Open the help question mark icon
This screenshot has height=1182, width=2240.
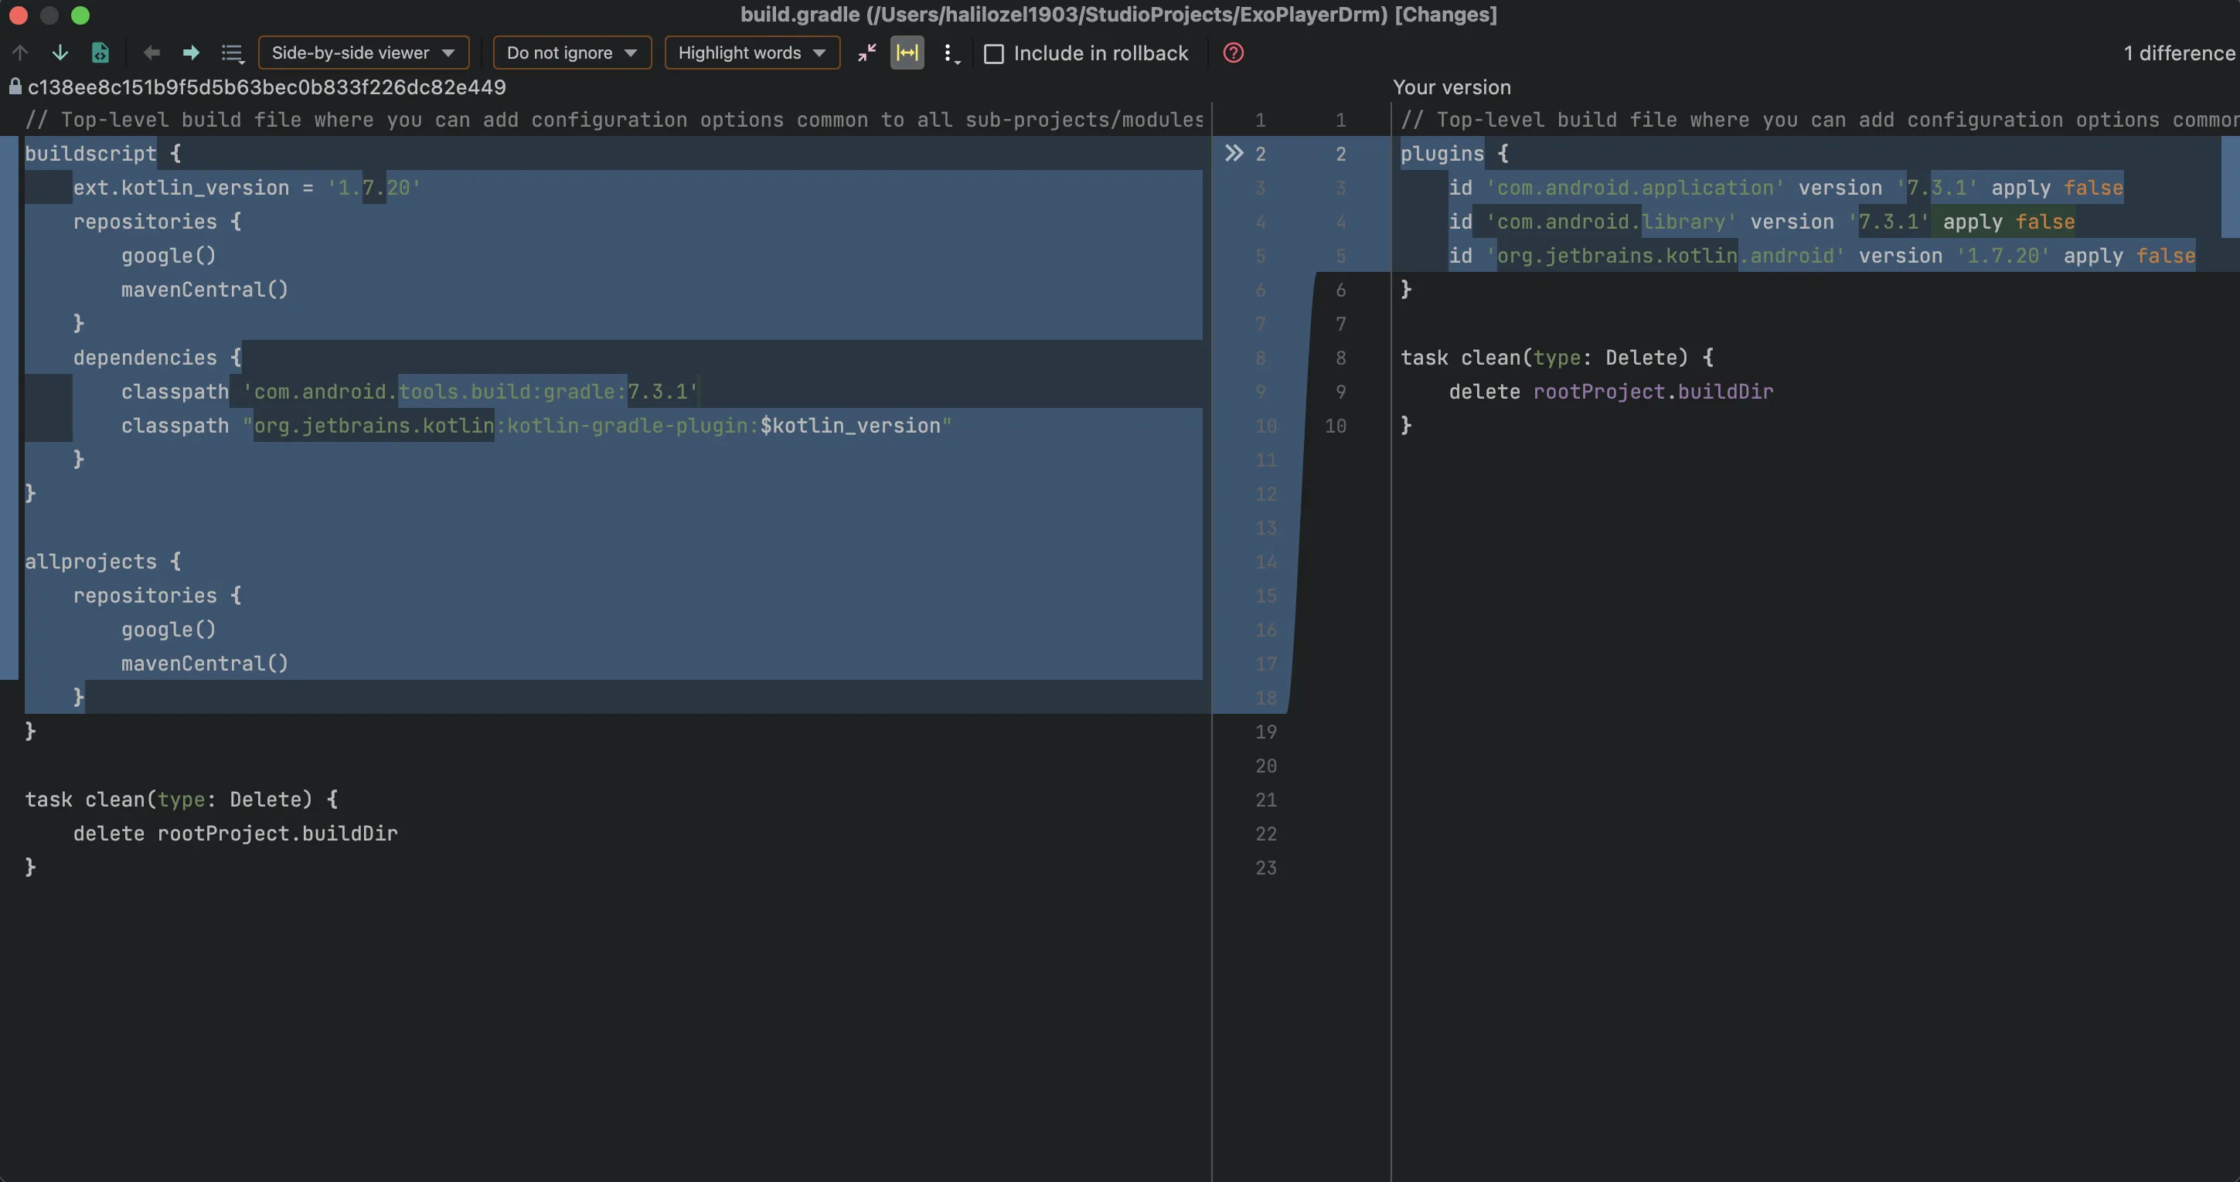pyautogui.click(x=1233, y=53)
